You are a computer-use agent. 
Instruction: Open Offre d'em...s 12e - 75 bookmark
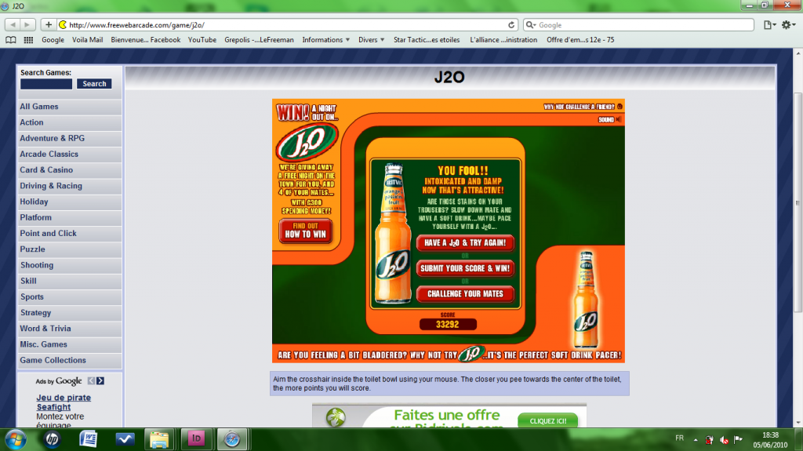pyautogui.click(x=580, y=40)
